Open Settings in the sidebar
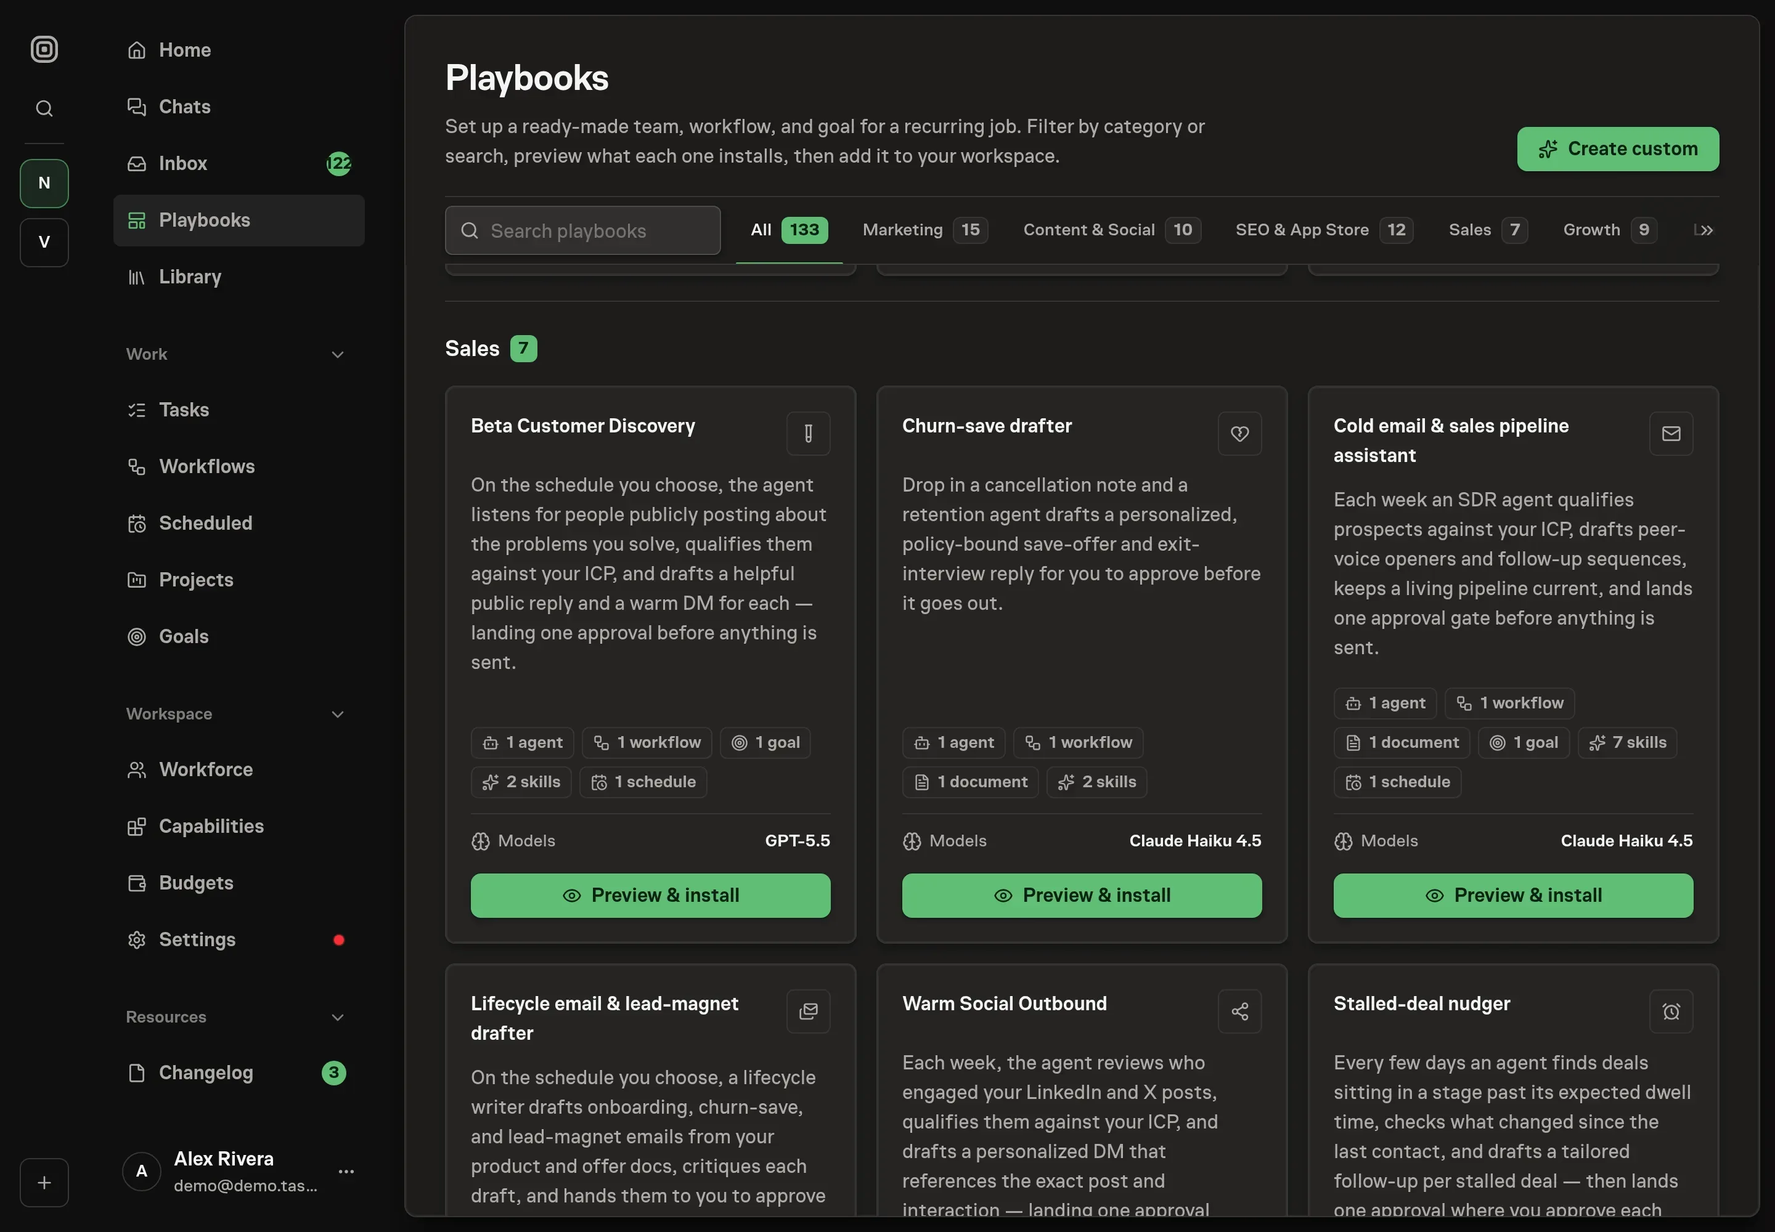The height and width of the screenshot is (1232, 1775). (x=239, y=939)
